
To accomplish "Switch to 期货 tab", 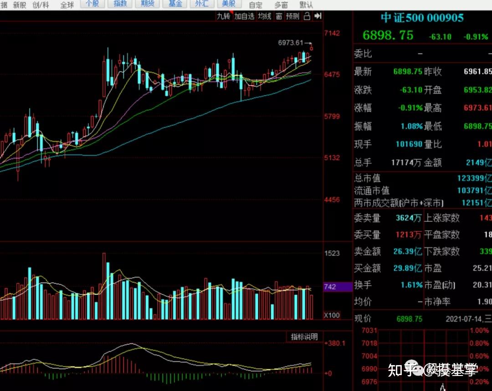I will click(x=147, y=4).
